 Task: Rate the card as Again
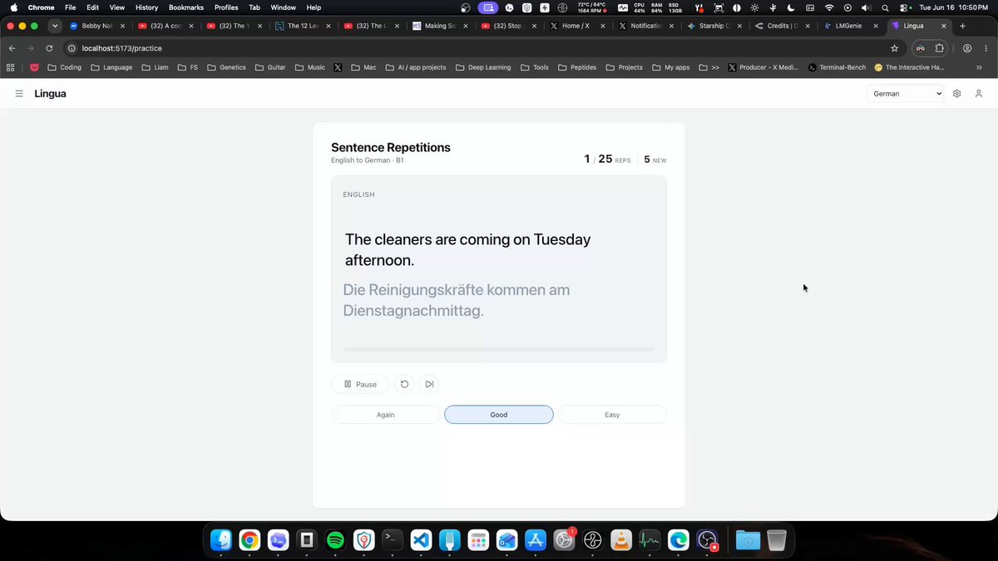pos(385,415)
